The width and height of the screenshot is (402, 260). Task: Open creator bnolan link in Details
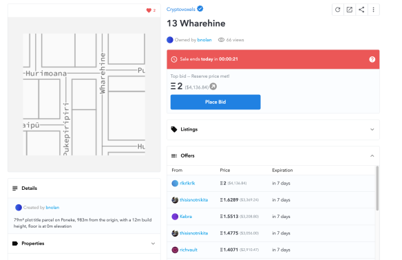(52, 208)
